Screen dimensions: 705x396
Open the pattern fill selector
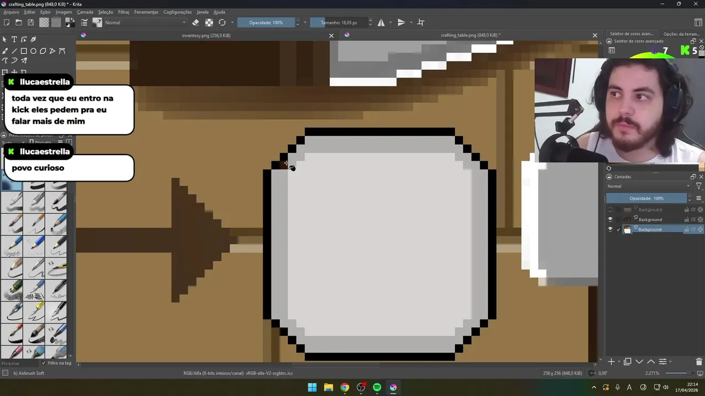[56, 23]
